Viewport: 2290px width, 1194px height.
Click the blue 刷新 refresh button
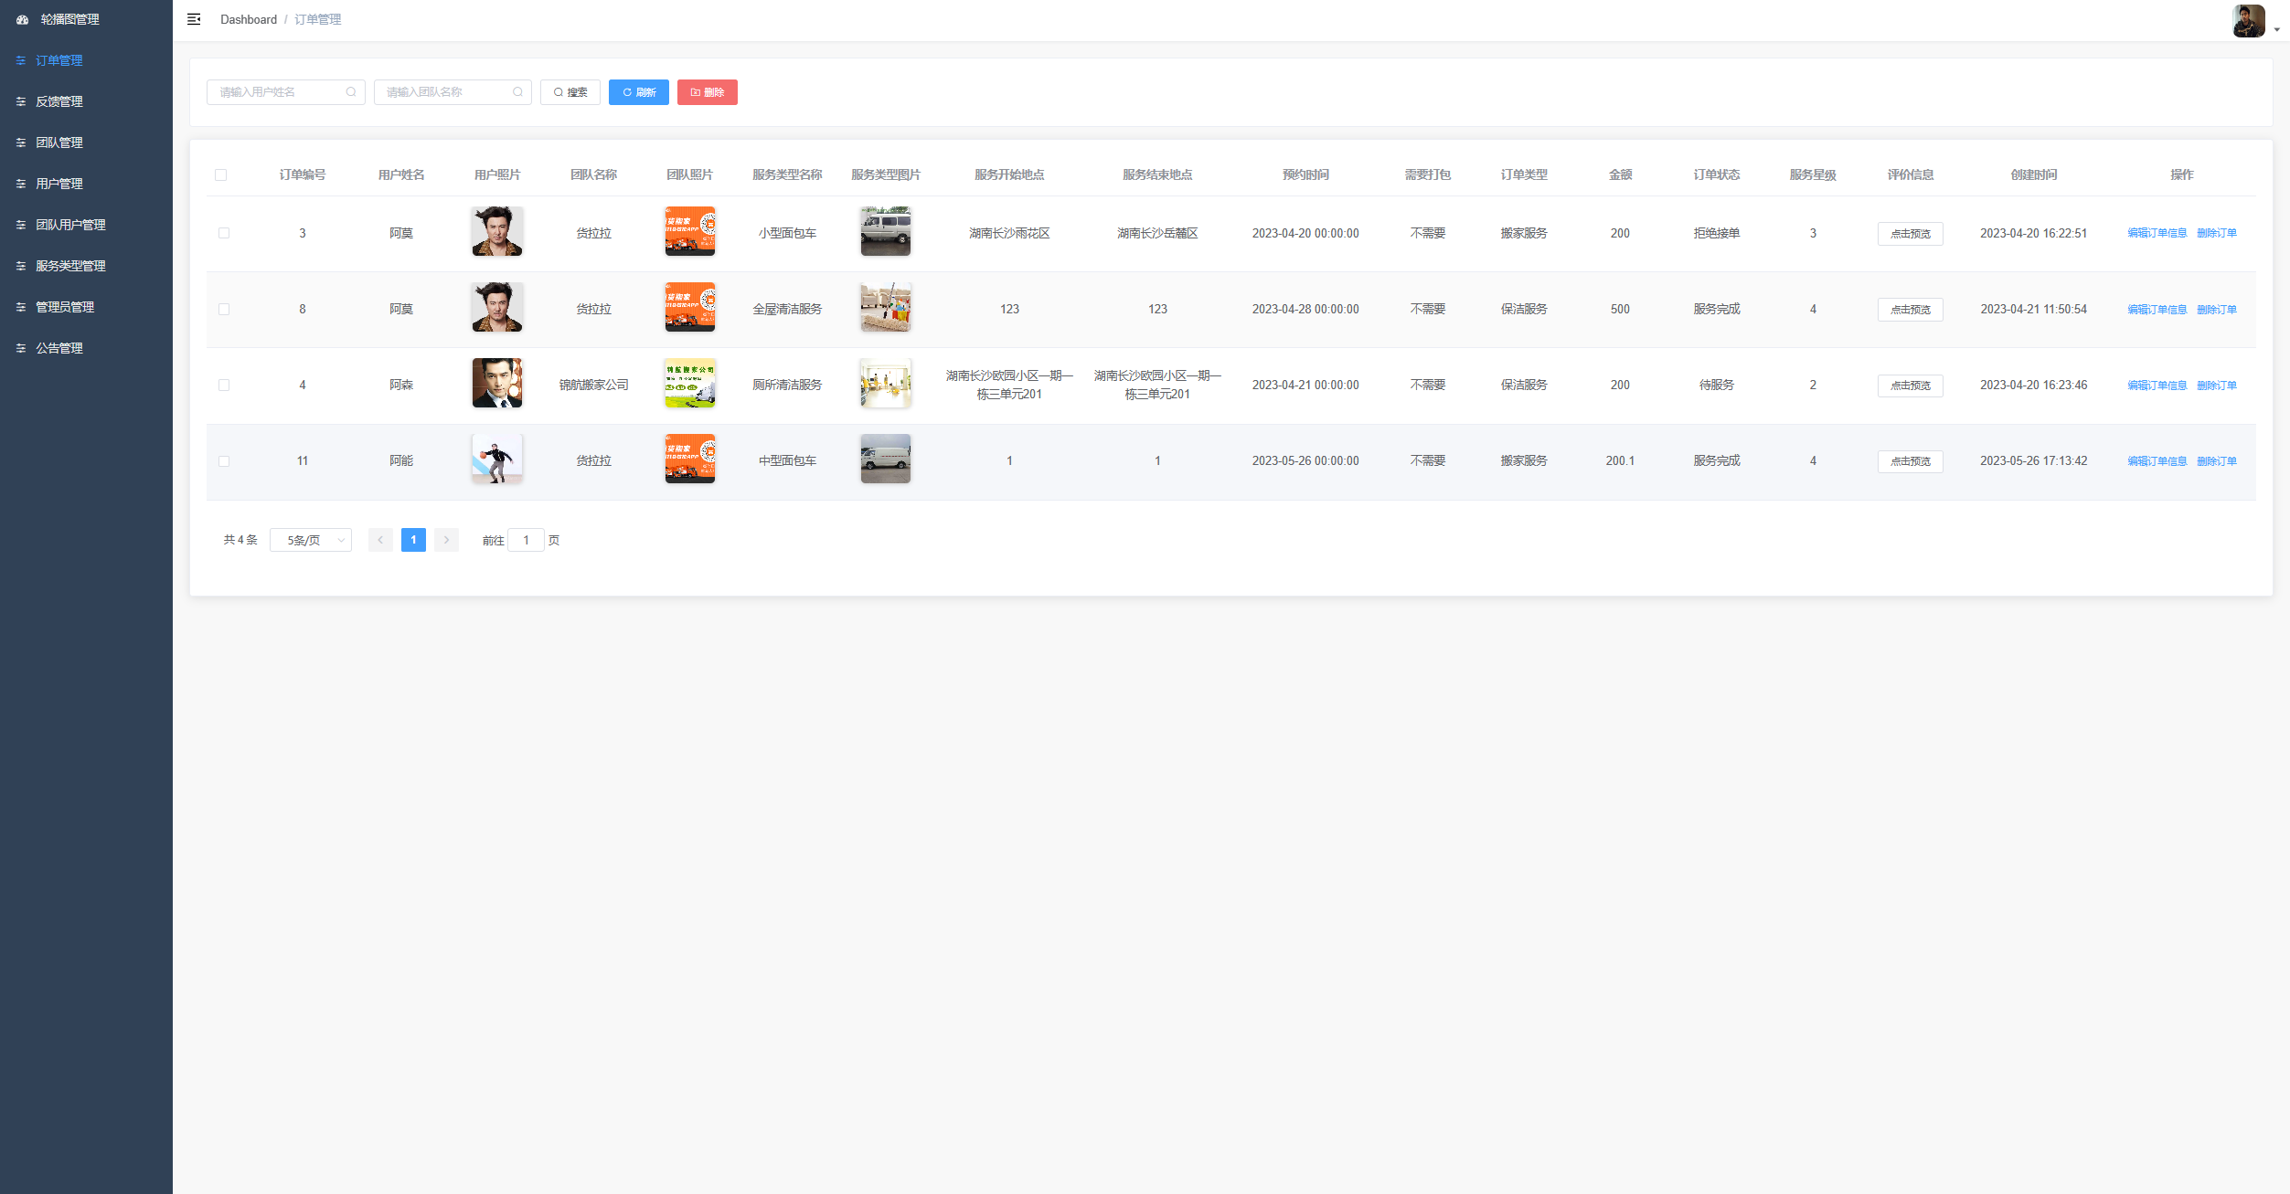(x=638, y=92)
